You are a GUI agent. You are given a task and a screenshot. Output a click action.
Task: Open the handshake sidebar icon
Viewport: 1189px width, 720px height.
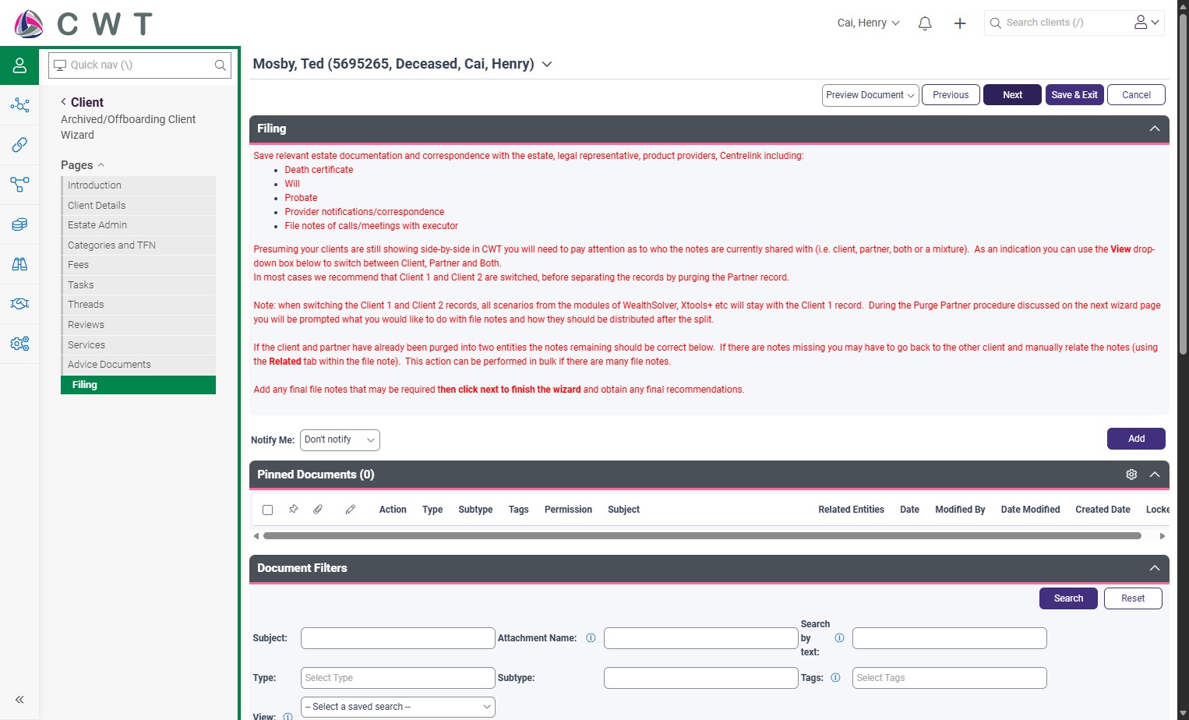pos(19,304)
